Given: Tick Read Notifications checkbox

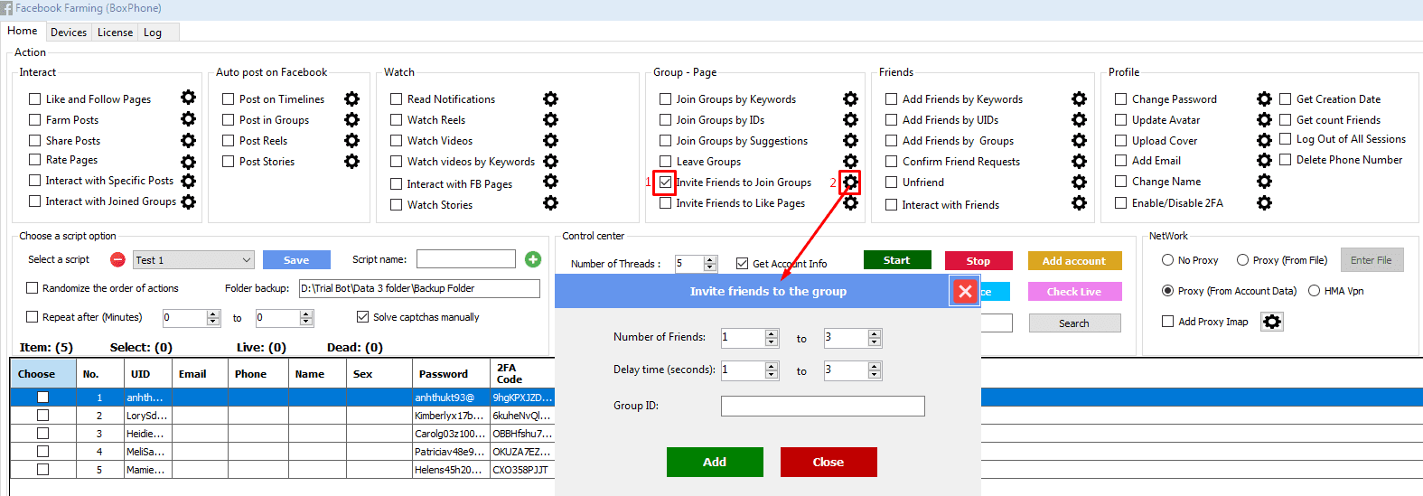Looking at the screenshot, I should click(x=396, y=99).
